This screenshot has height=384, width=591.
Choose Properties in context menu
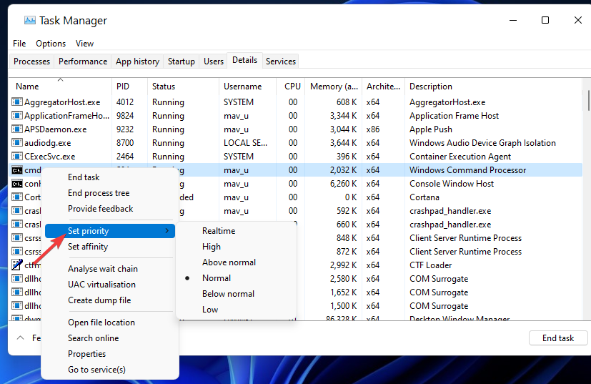pos(86,354)
